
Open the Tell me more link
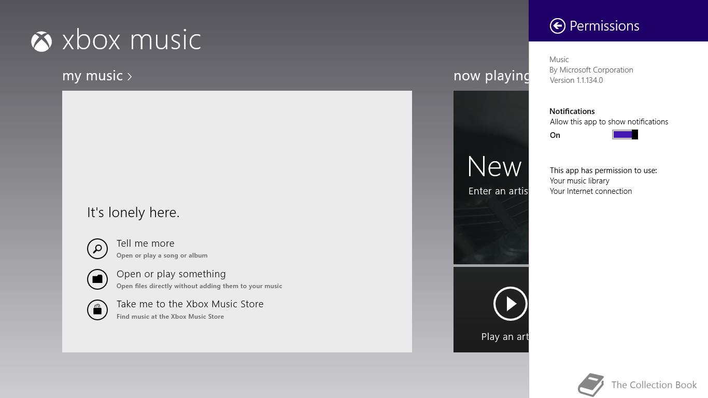(x=145, y=243)
